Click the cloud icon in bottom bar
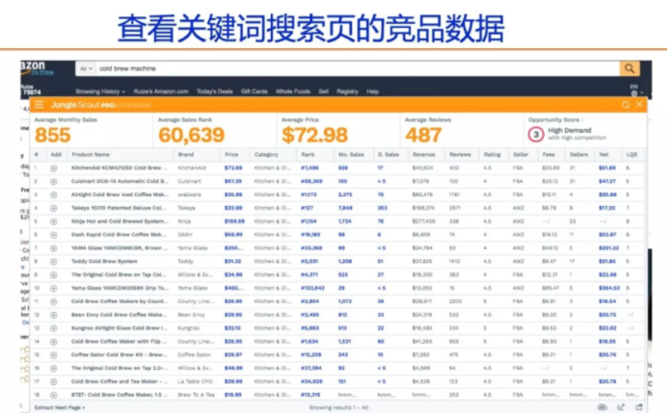The height and width of the screenshot is (414, 667). 602,407
